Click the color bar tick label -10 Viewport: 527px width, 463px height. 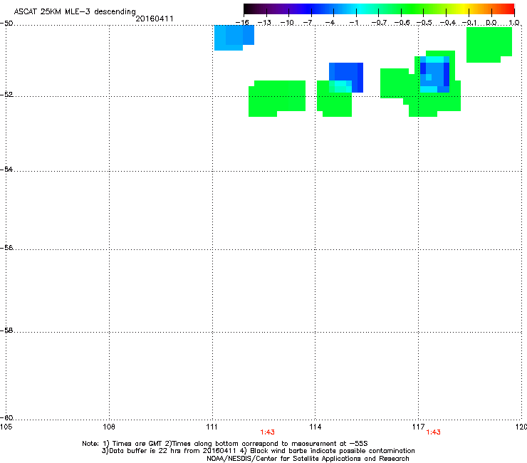(x=287, y=23)
